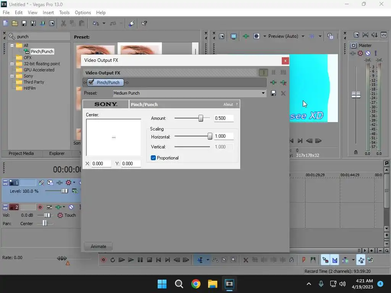Image resolution: width=391 pixels, height=293 pixels.
Task: Open the View menu
Action: pyautogui.click(x=32, y=13)
